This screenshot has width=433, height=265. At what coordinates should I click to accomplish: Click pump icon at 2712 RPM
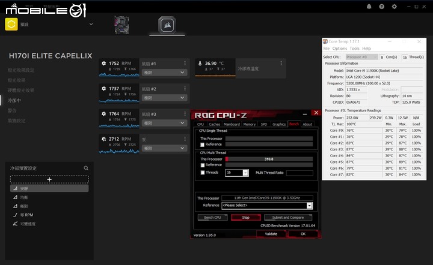coord(104,139)
